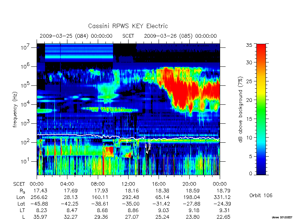Viewport: 293px width, 219px height.
Task: Click the 'Lat' row label
Action: click(x=21, y=204)
